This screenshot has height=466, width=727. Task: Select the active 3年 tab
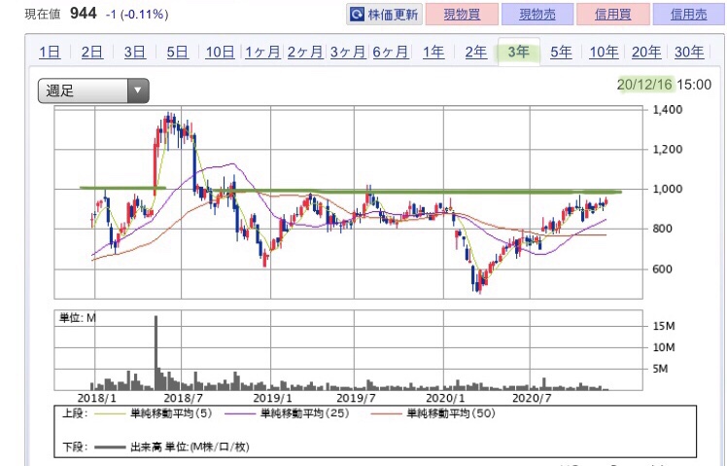tap(519, 52)
